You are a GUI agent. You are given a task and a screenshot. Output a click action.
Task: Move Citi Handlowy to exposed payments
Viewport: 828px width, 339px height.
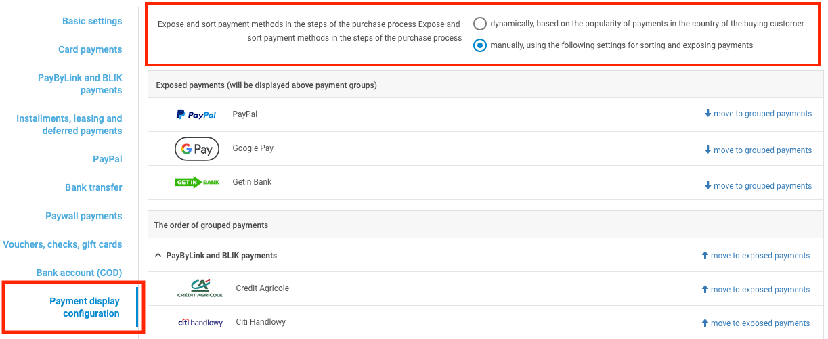tap(756, 323)
